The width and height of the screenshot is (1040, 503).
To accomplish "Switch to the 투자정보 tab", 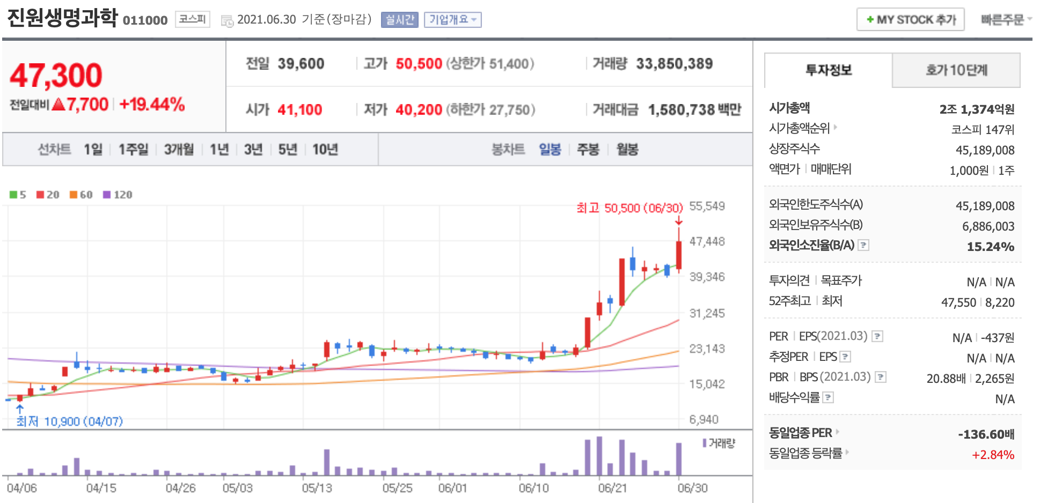I will (828, 70).
